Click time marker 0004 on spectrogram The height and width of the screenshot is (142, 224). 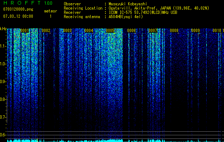point(89,31)
